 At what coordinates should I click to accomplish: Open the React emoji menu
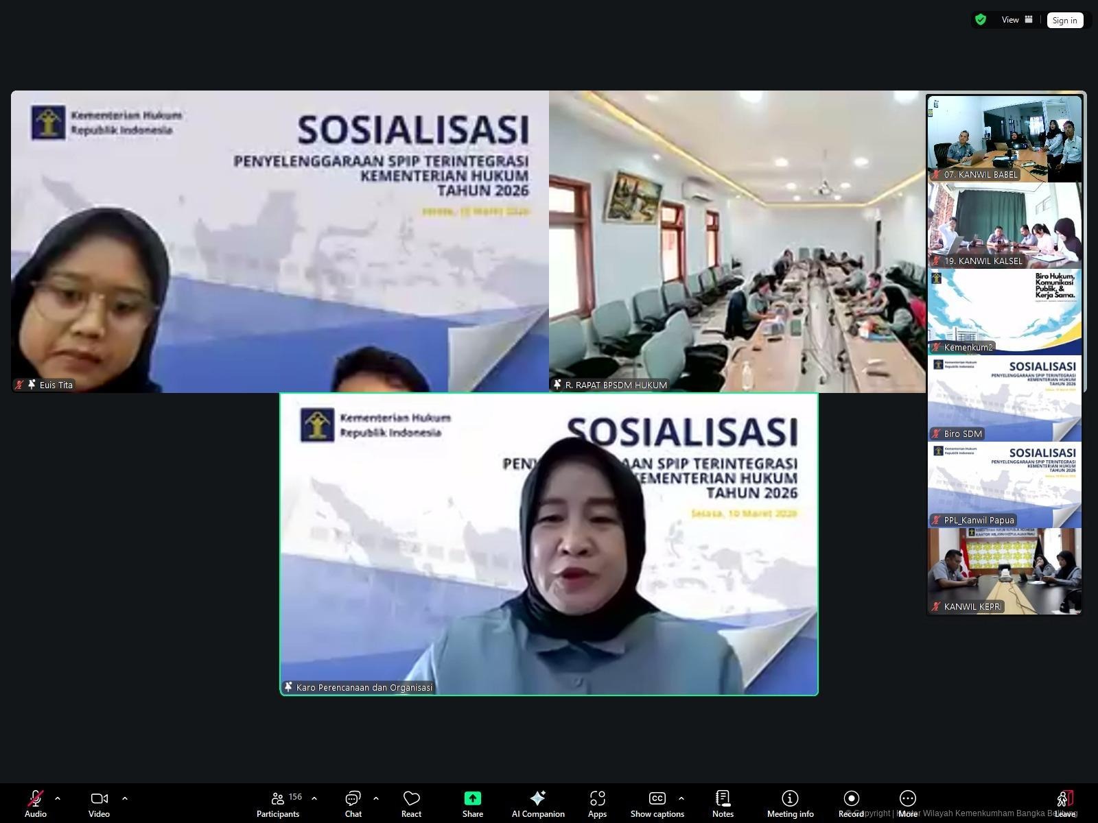pos(411,804)
